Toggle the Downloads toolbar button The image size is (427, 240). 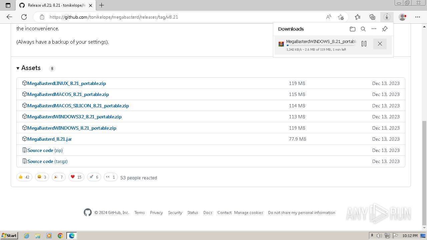pyautogui.click(x=387, y=17)
